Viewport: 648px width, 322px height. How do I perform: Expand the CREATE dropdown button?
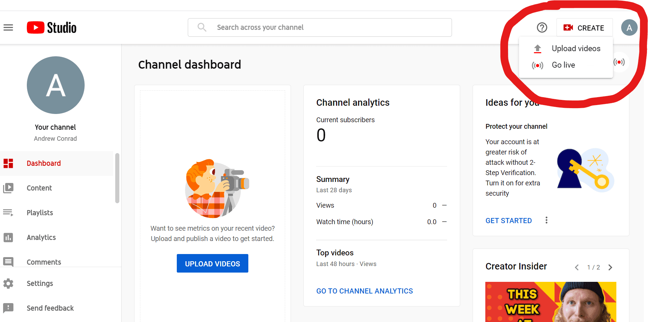pyautogui.click(x=584, y=28)
